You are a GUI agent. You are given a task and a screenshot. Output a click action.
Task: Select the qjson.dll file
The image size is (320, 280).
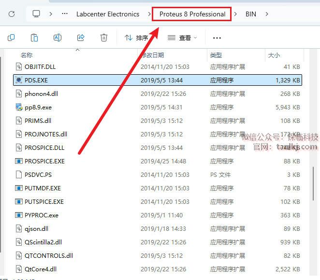pos(158,229)
